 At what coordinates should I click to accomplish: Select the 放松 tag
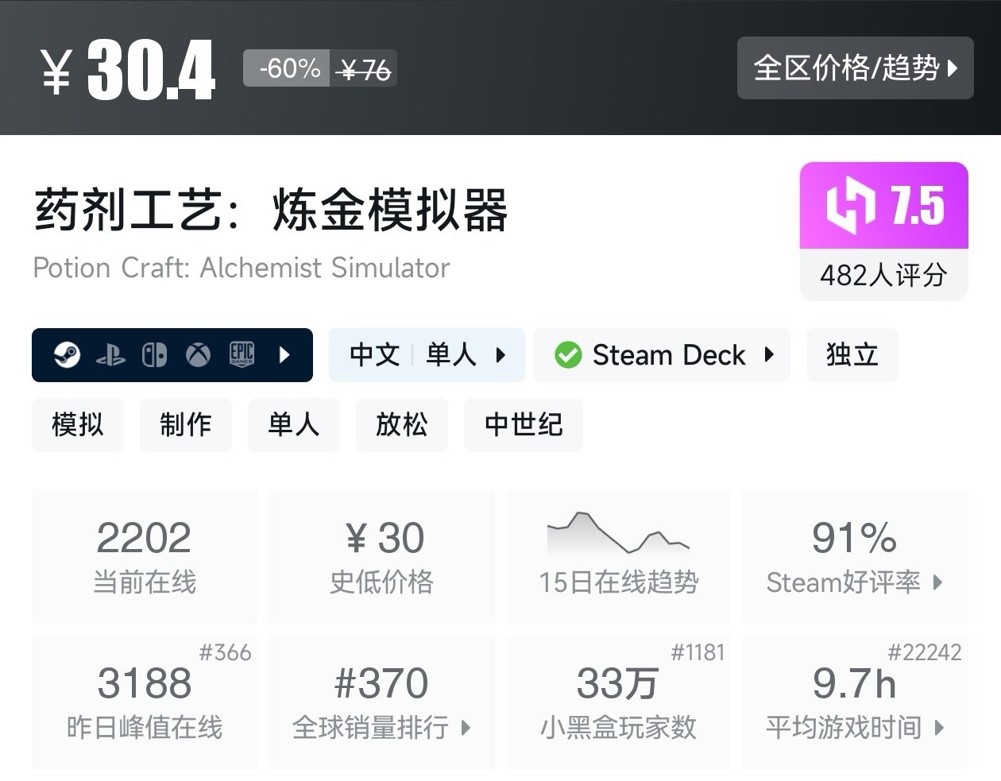click(x=402, y=425)
